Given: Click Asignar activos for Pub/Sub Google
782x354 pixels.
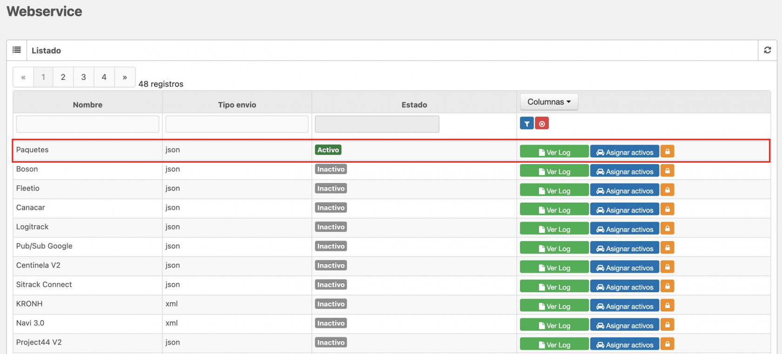Looking at the screenshot, I should tap(625, 249).
